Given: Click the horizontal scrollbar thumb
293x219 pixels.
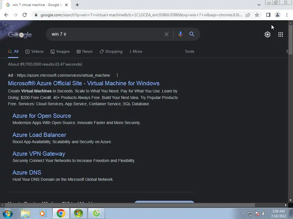Looking at the screenshot, I should click(x=130, y=205).
